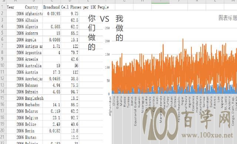Image resolution: width=237 pixels, height=144 pixels.
Task: Select the Armenia country cell
Action: (34, 59)
